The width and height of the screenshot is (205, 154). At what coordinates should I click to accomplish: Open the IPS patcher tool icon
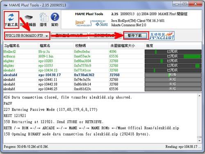(28, 20)
